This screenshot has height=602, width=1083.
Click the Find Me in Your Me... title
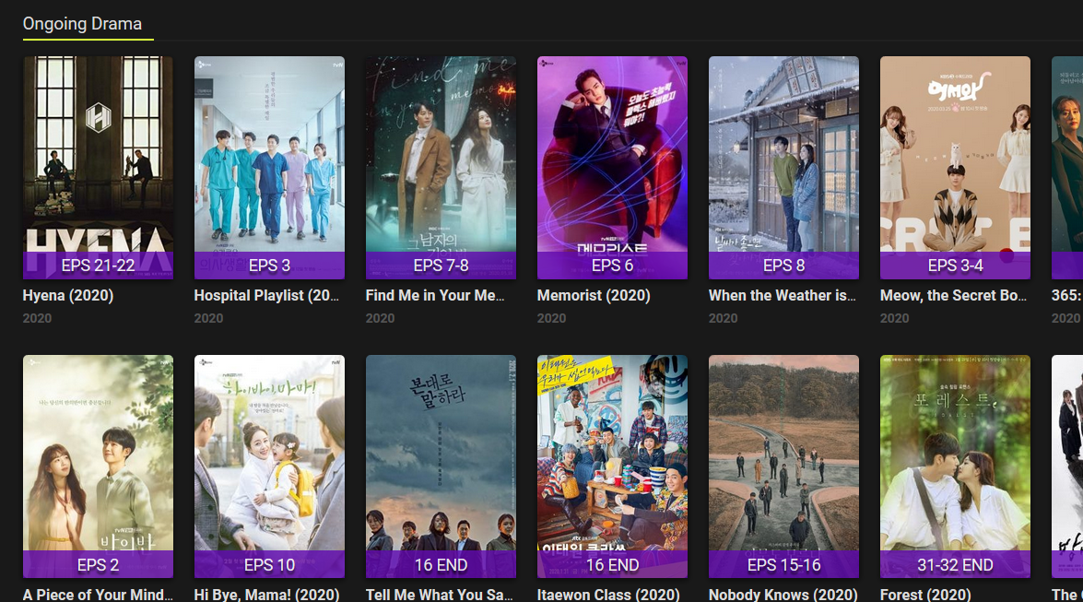435,295
